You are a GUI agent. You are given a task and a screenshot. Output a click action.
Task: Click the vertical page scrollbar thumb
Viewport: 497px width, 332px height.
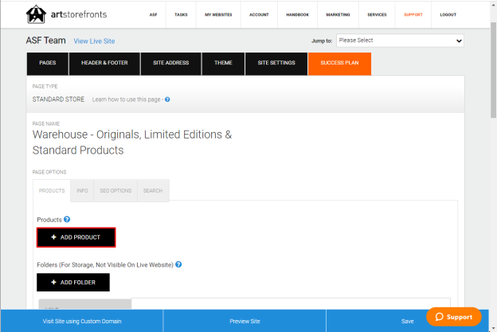coord(493,70)
